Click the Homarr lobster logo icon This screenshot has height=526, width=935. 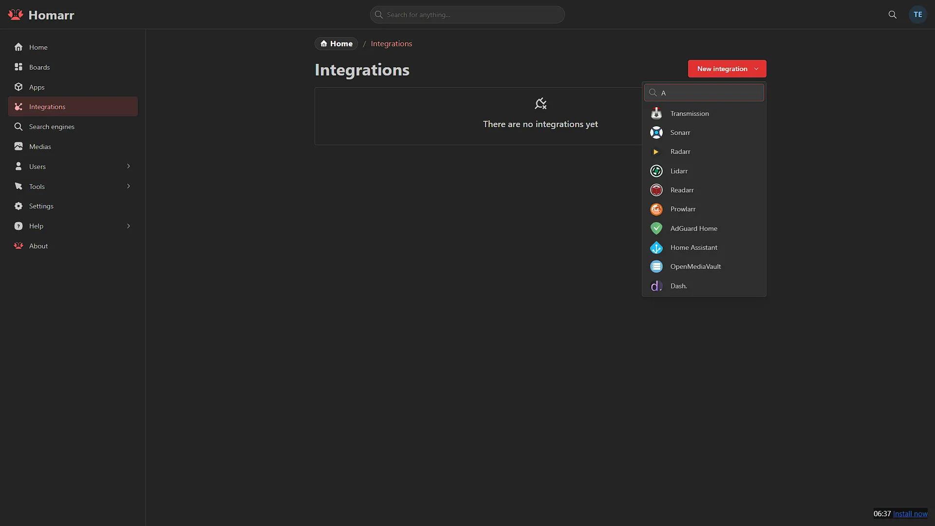click(x=16, y=15)
